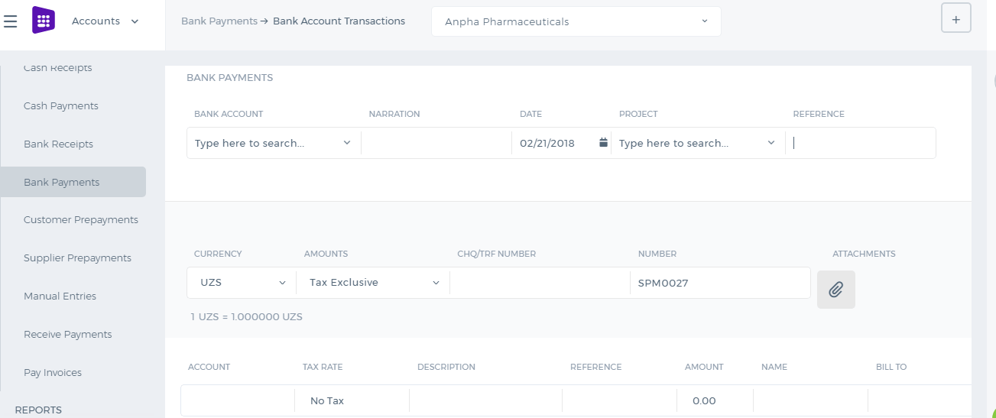
Task: Select Supplier Prepayments menu item
Action: 77,258
